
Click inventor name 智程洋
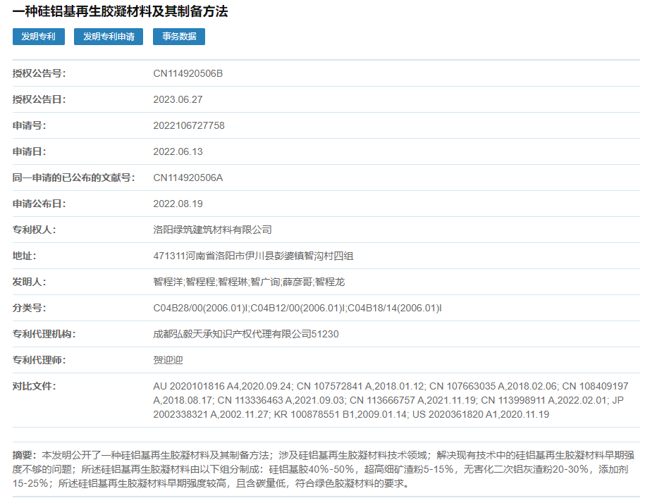point(168,282)
